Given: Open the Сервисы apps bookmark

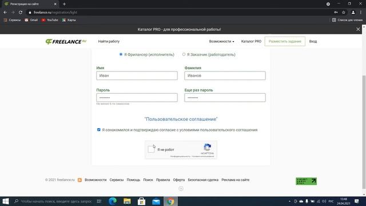Looking at the screenshot, I should (x=12, y=20).
